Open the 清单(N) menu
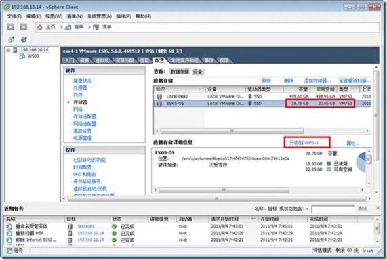Viewport: 387px width, 260px height. [x=75, y=16]
